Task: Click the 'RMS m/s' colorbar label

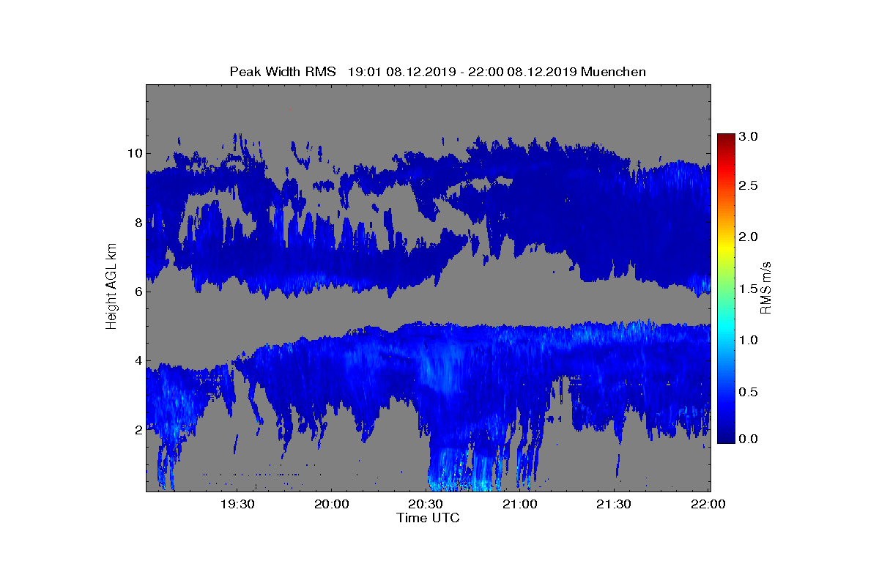Action: click(765, 287)
